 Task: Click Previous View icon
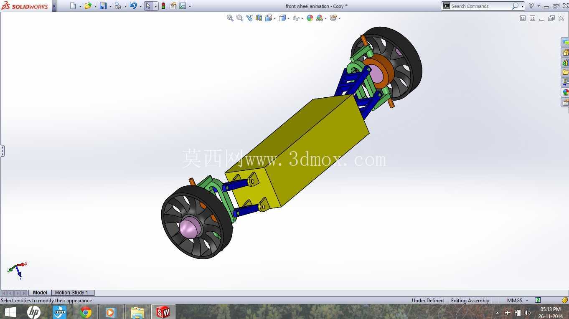coord(249,18)
